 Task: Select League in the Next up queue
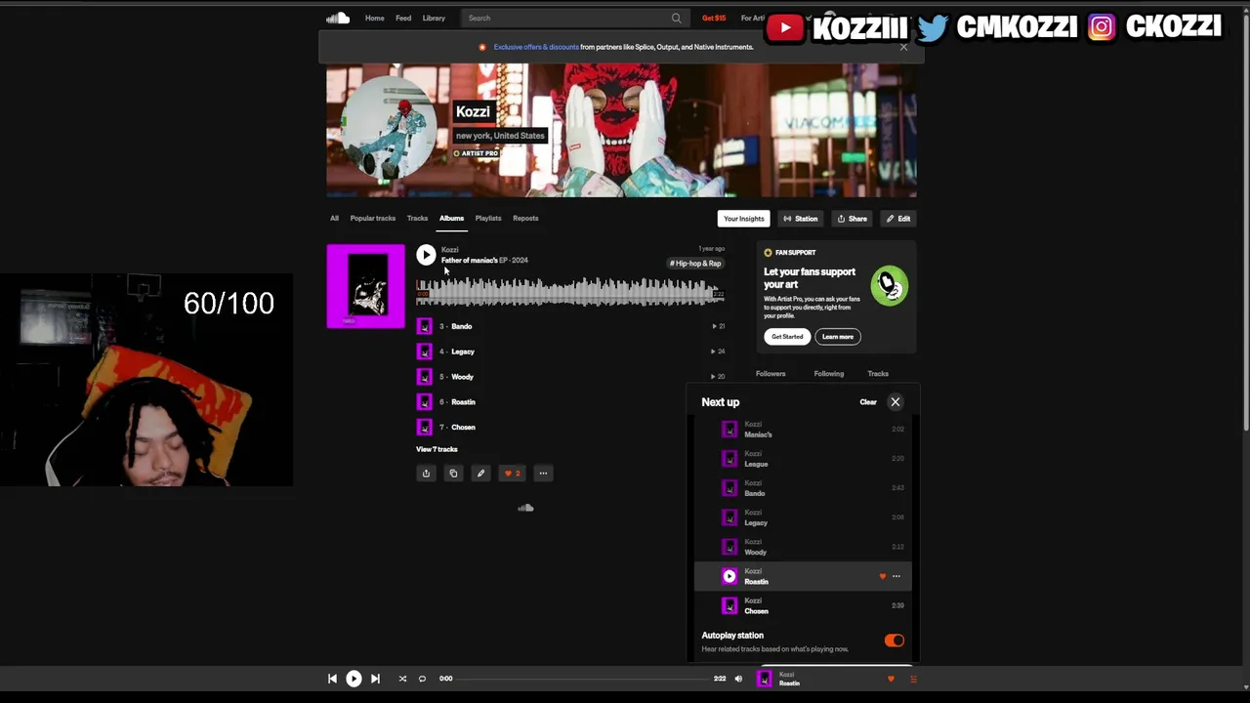(x=803, y=459)
